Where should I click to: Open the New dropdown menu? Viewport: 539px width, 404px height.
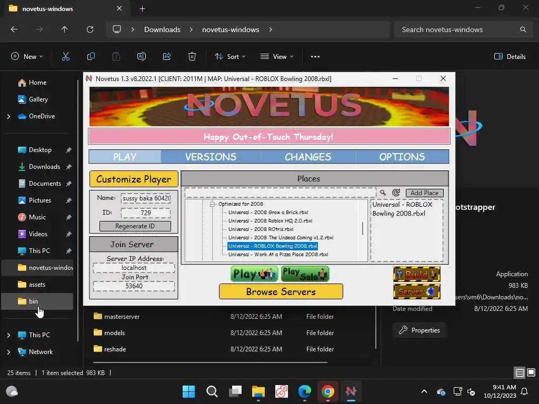click(27, 57)
